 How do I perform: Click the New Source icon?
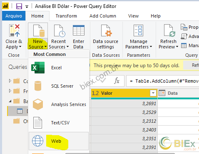[x=39, y=30]
